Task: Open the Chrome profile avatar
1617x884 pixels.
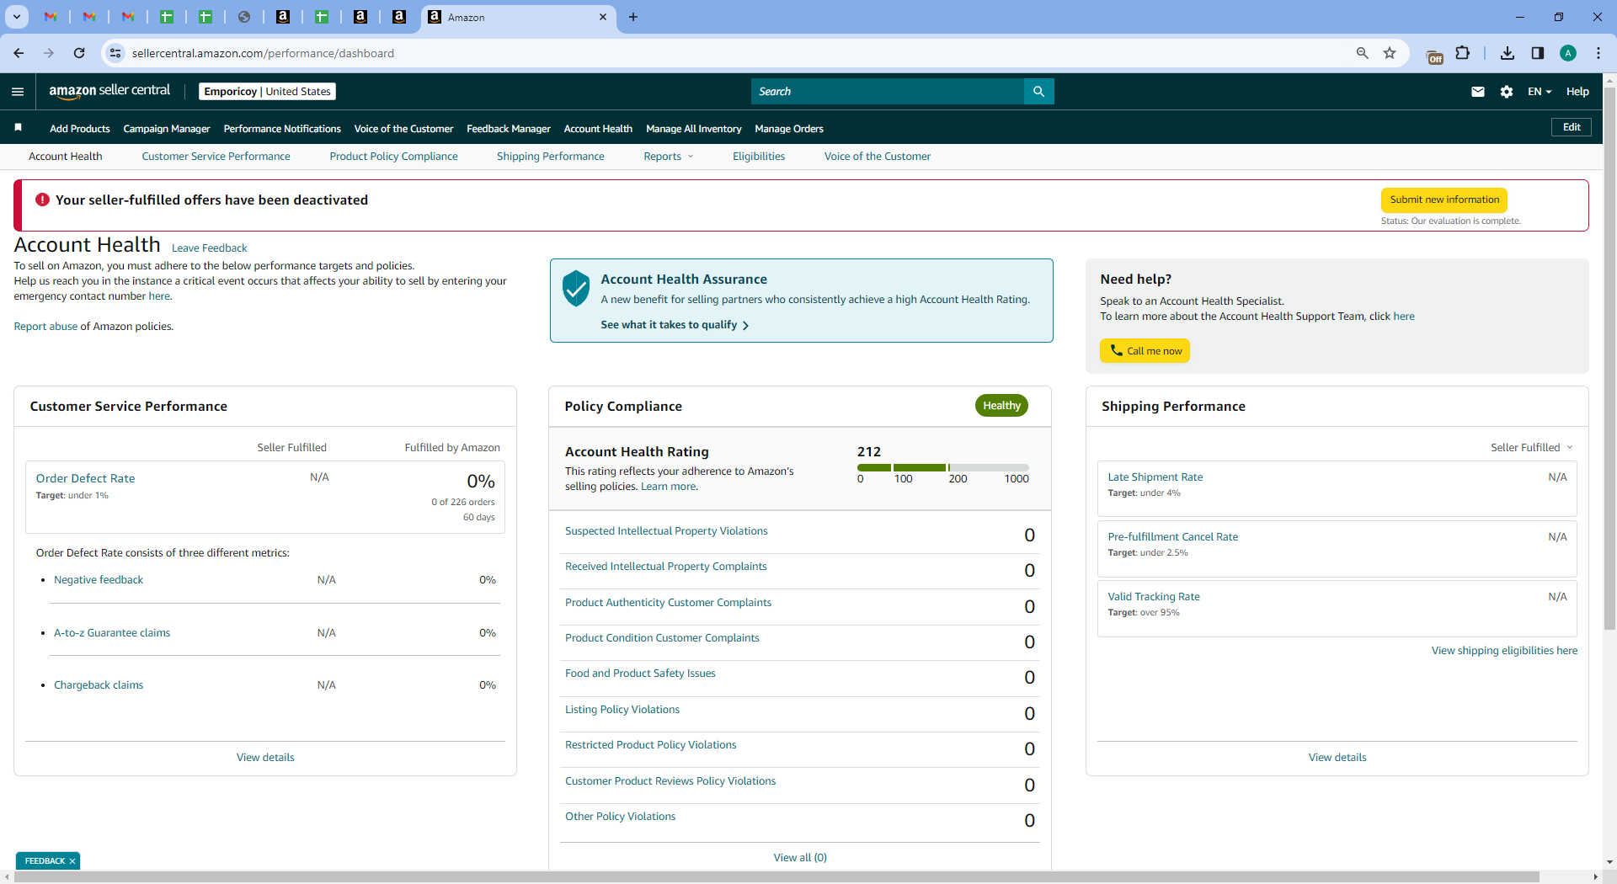Action: pyautogui.click(x=1568, y=53)
